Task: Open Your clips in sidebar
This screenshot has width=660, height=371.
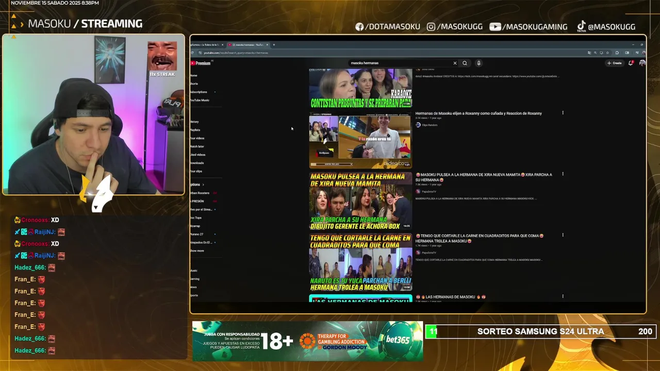Action: point(196,171)
